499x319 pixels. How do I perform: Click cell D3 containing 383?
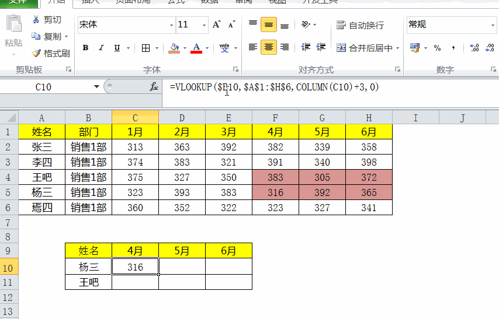pos(182,162)
